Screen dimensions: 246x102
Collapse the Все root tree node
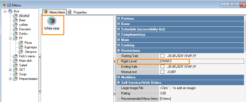[5, 11]
